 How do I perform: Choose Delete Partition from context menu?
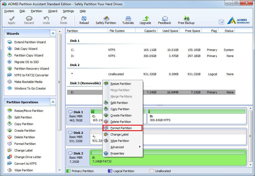(x=123, y=122)
